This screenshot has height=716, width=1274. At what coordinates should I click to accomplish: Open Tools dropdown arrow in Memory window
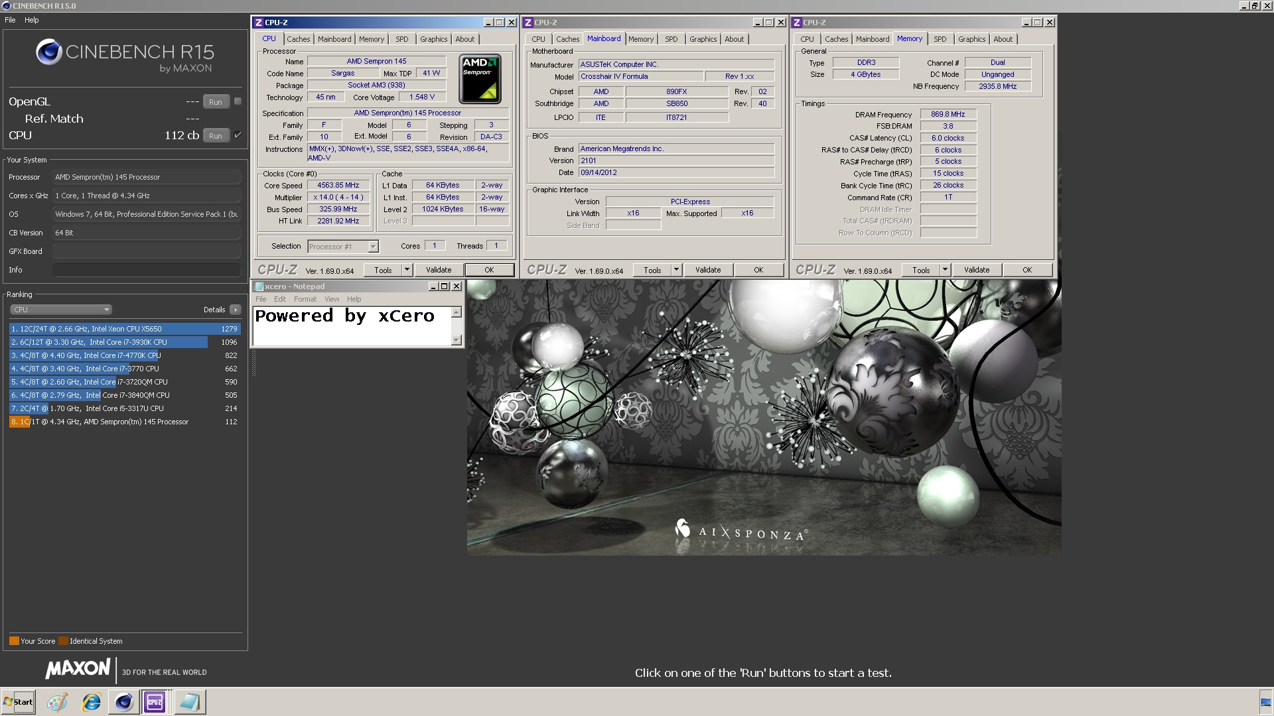tap(945, 270)
